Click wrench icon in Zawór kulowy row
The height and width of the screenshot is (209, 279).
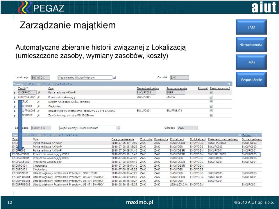(x=38, y=116)
